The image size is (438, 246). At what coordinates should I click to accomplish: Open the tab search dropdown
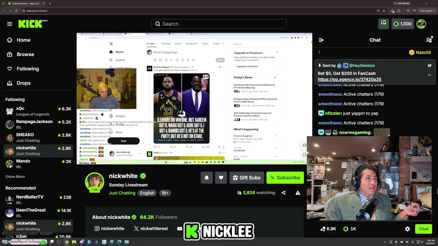tap(3, 3)
